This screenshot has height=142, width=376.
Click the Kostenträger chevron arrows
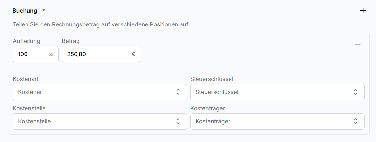click(355, 121)
